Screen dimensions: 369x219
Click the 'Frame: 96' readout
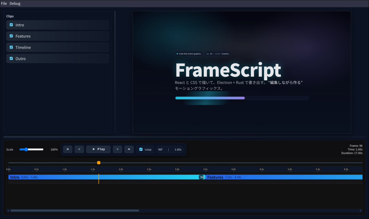coord(356,146)
